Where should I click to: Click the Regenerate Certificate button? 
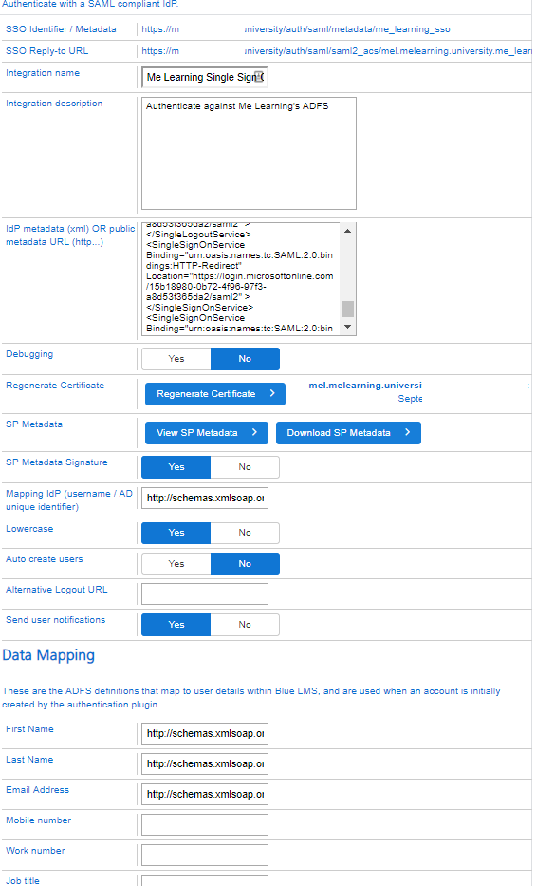[215, 394]
